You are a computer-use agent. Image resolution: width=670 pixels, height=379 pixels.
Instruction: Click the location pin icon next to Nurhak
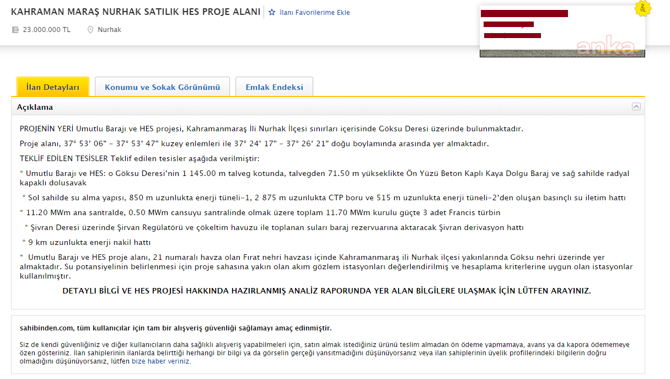point(90,30)
